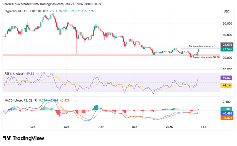Click the close price value C27.576
237x146 pixels.
(x=88, y=11)
